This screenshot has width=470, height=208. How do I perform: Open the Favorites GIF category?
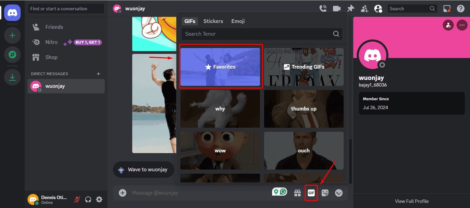coord(220,67)
